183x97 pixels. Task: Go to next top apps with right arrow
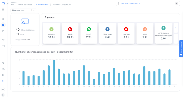point(176,39)
